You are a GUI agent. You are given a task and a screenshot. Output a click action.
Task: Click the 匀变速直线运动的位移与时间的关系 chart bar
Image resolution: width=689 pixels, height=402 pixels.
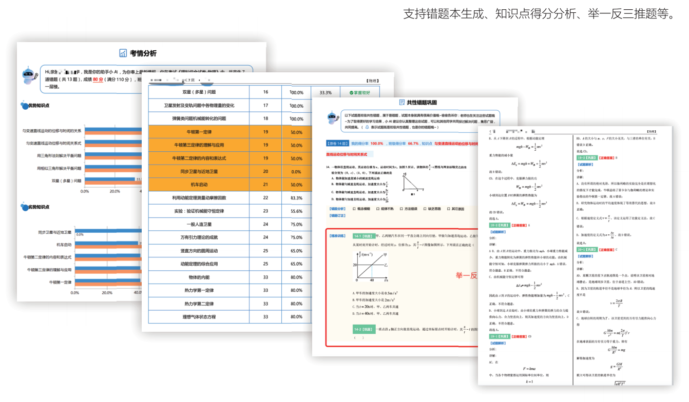tap(113, 131)
